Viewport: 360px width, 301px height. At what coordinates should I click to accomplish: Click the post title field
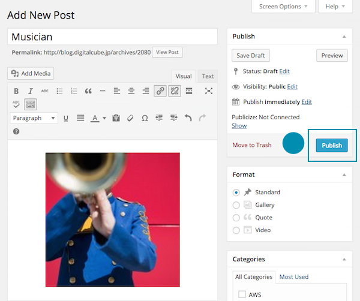coord(113,37)
